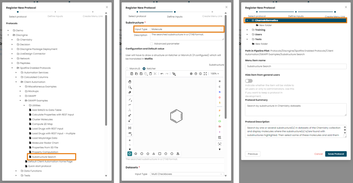
Task: Select the blue N nitrogen atom
Action: coord(220,92)
